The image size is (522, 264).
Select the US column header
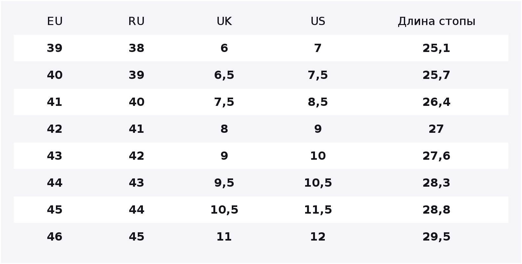click(318, 21)
